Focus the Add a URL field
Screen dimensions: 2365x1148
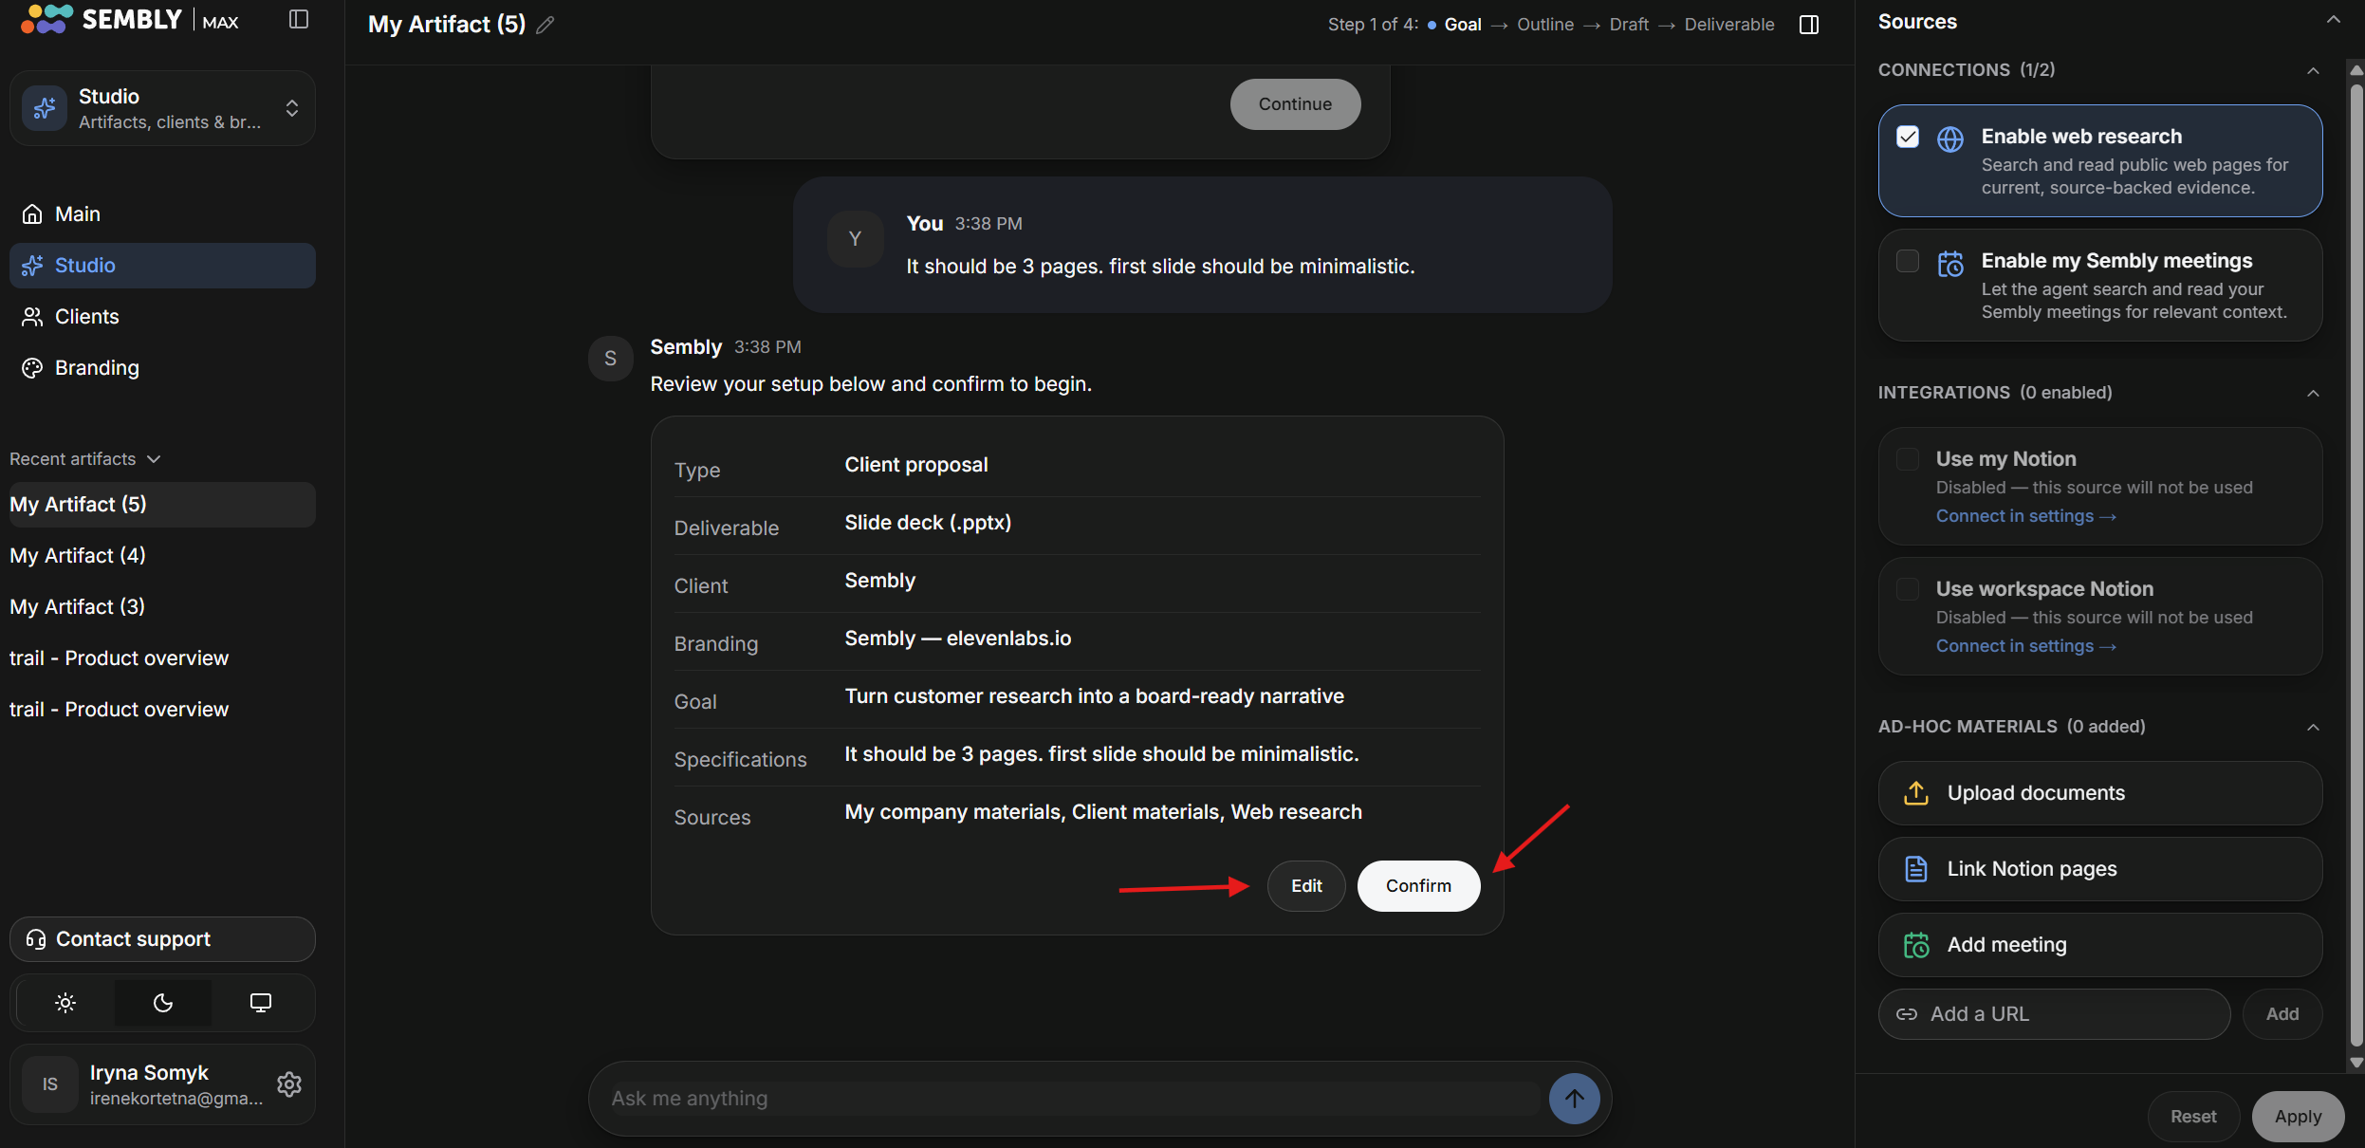click(2054, 1014)
